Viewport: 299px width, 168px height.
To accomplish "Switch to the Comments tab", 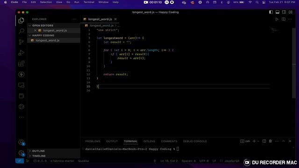I will (x=169, y=141).
